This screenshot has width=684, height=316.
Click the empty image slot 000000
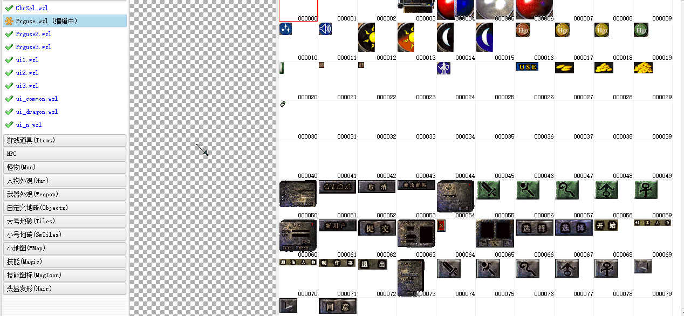pos(298,10)
